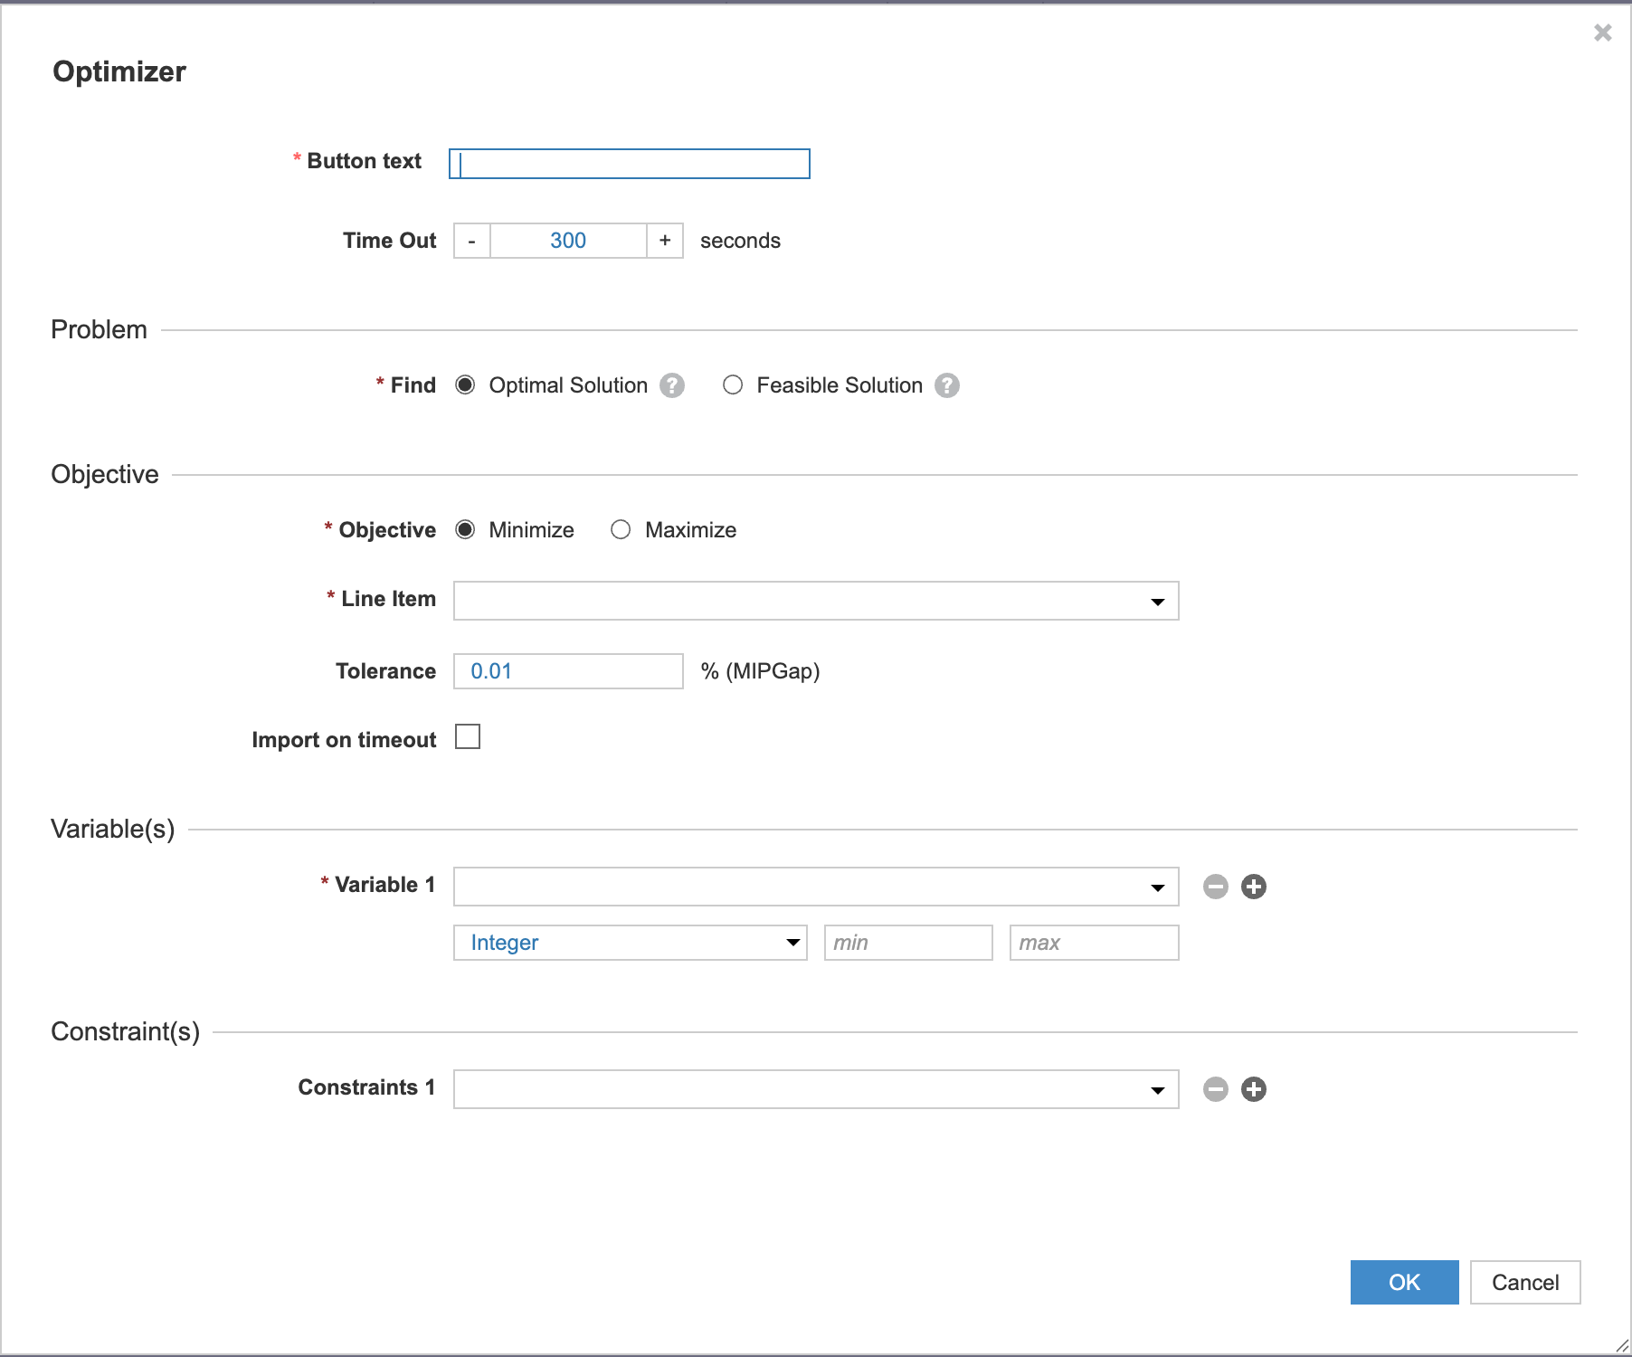Click the help icon beside Feasible Solution
1632x1357 pixels.
[946, 384]
